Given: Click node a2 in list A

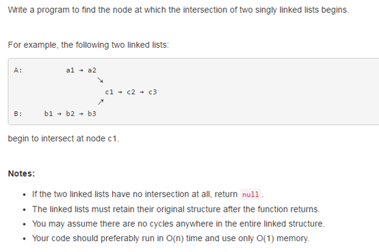Looking at the screenshot, I should 92,70.
